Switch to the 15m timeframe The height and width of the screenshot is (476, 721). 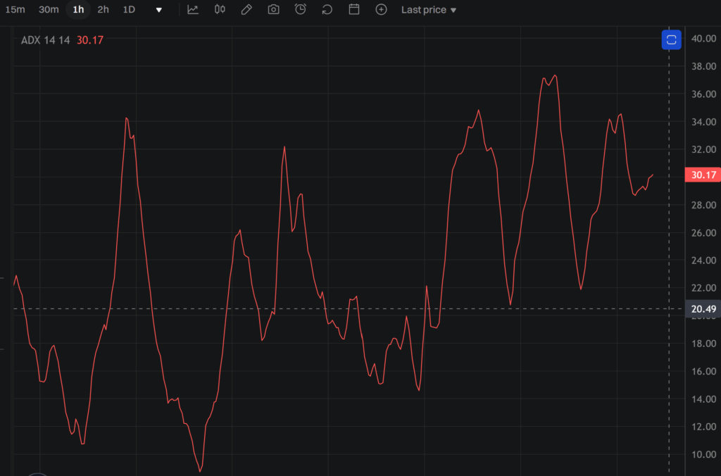(15, 10)
